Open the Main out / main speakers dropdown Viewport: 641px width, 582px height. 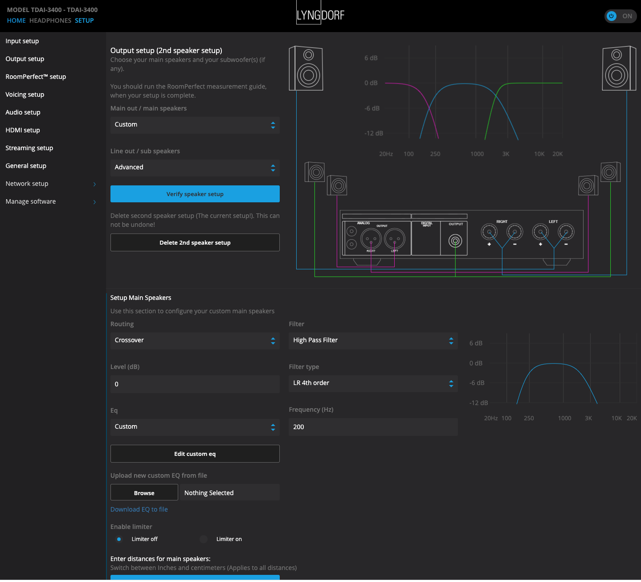pyautogui.click(x=195, y=125)
